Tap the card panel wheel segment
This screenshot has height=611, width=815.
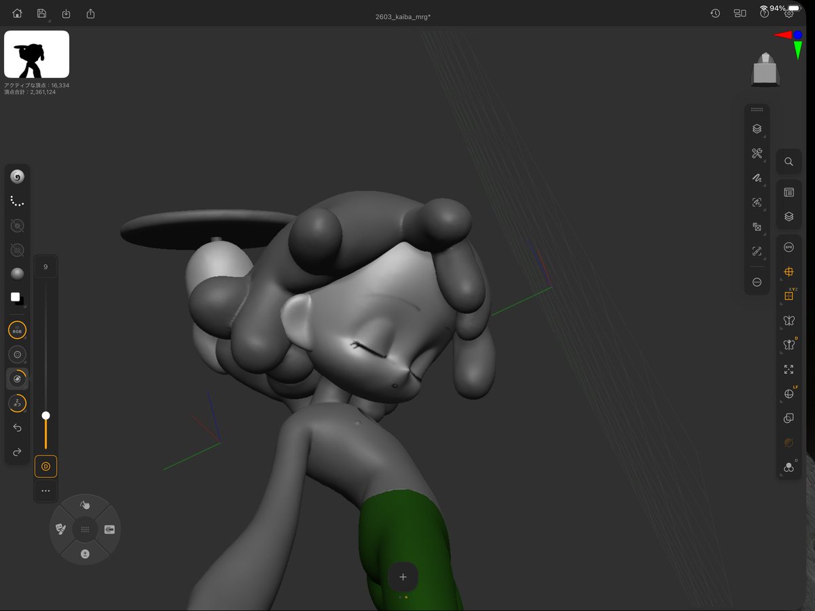[109, 529]
